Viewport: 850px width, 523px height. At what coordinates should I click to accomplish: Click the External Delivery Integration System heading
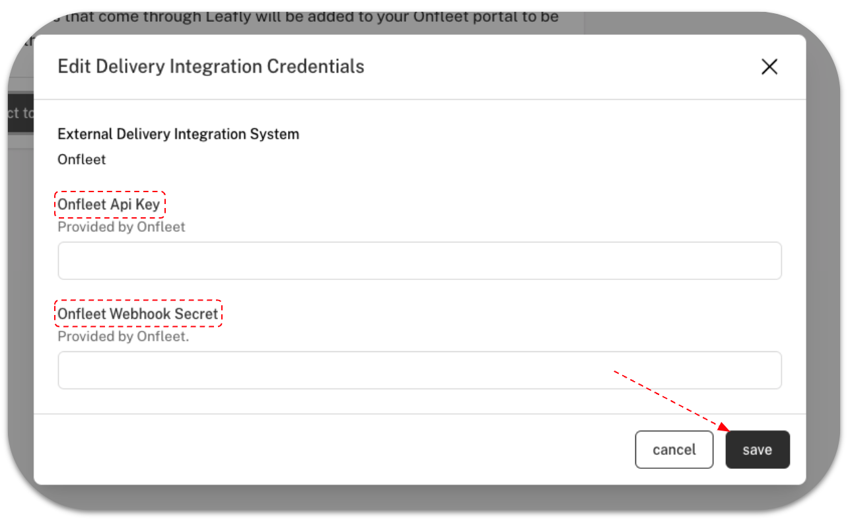178,134
